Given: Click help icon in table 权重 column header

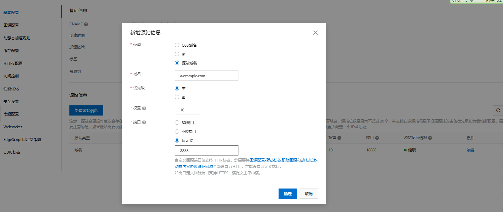Looking at the screenshot, I should [339, 138].
